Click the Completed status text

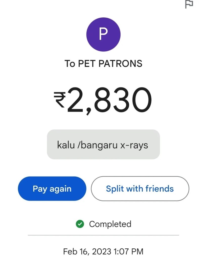[x=110, y=224]
